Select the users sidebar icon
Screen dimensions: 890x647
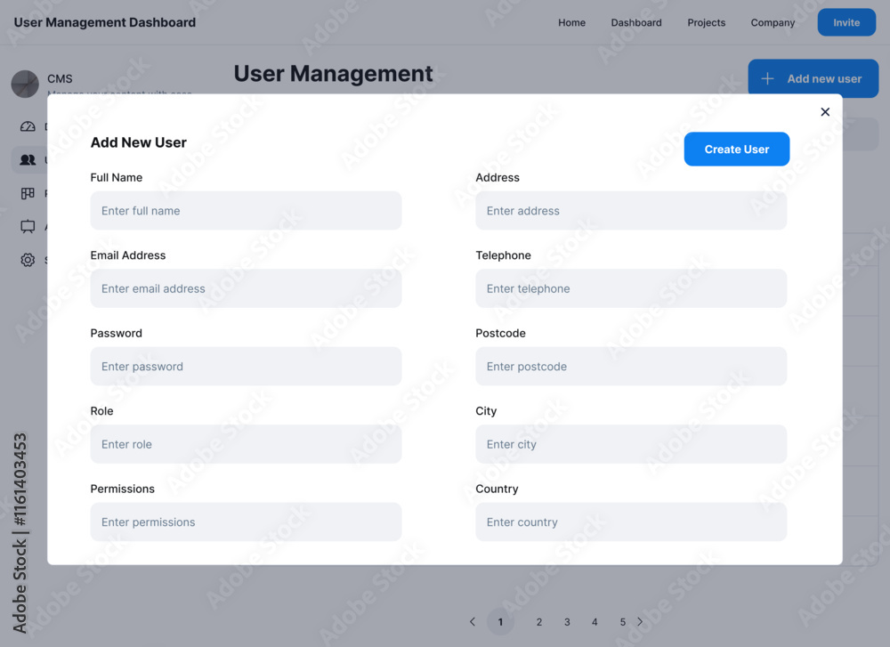pyautogui.click(x=28, y=159)
